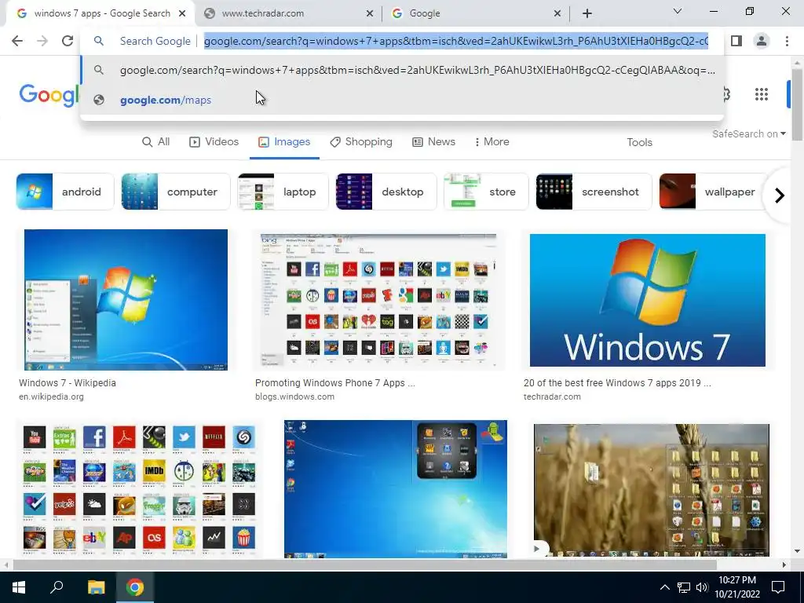Switch to the Videos results tab
This screenshot has width=804, height=603.
214,142
